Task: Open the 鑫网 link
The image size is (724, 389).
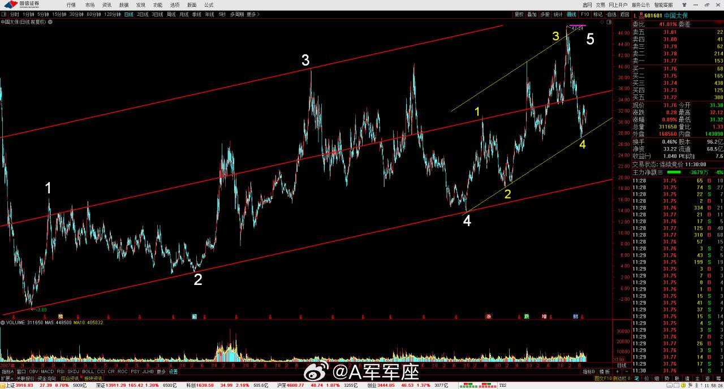Action: tap(587, 5)
